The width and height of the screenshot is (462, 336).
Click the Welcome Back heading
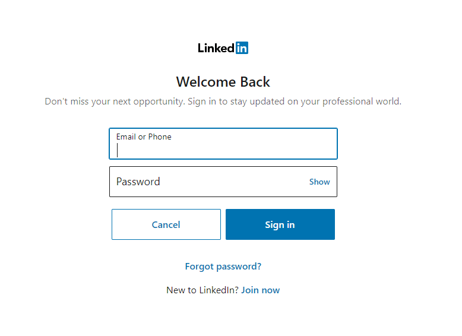223,82
